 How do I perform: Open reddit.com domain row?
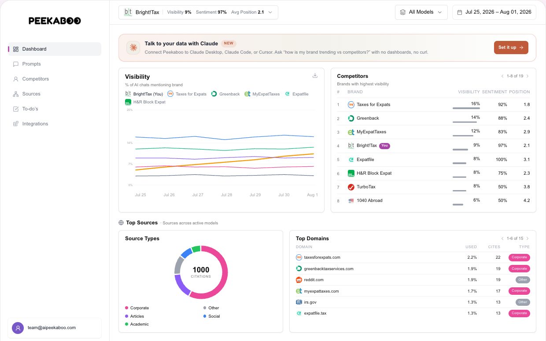click(x=413, y=280)
